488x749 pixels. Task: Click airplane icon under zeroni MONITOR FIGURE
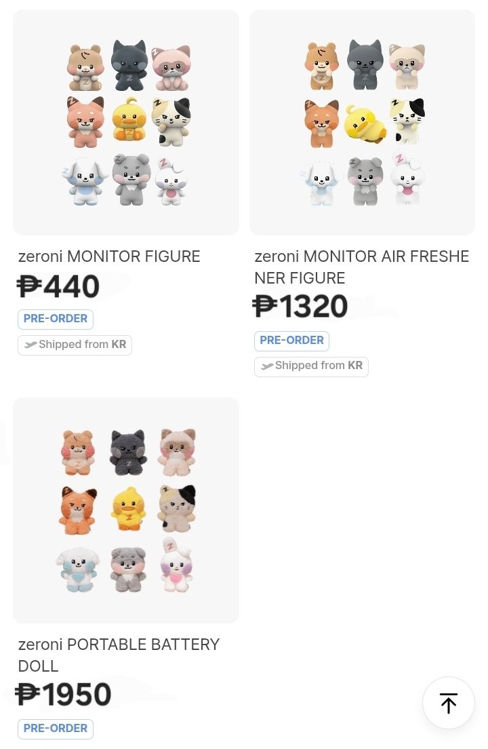[x=30, y=345]
